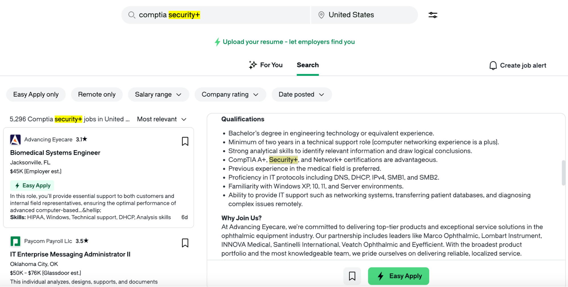Click the 5,296 Comptia security+ jobs count
568x287 pixels.
point(70,119)
